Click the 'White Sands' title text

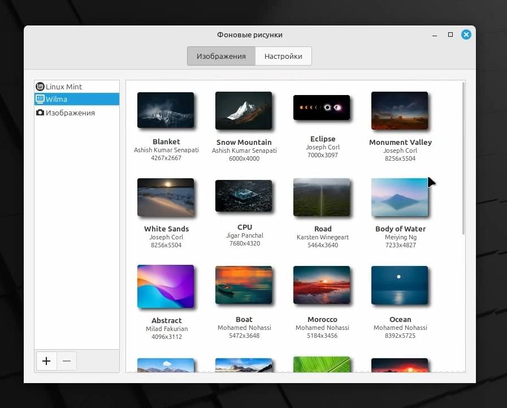[166, 229]
